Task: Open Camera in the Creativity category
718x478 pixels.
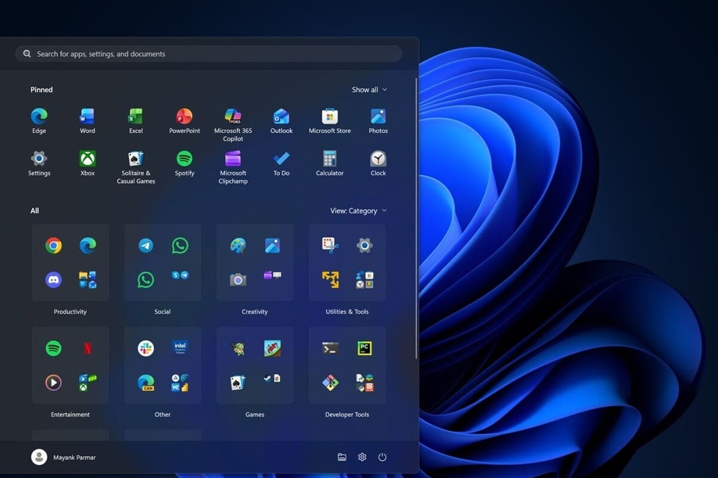Action: (238, 280)
